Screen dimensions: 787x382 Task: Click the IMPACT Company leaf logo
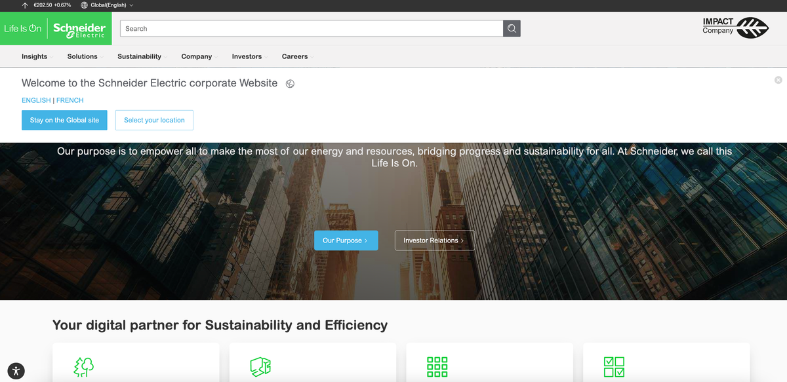coord(735,27)
